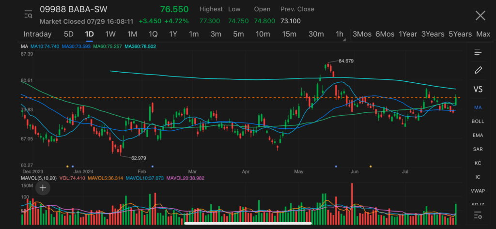
Task: Select the VWAP indicator
Action: 478,191
